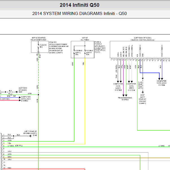The image size is (170, 170).
Task: Click connector pin row '7 GRY'
Action: point(7,151)
